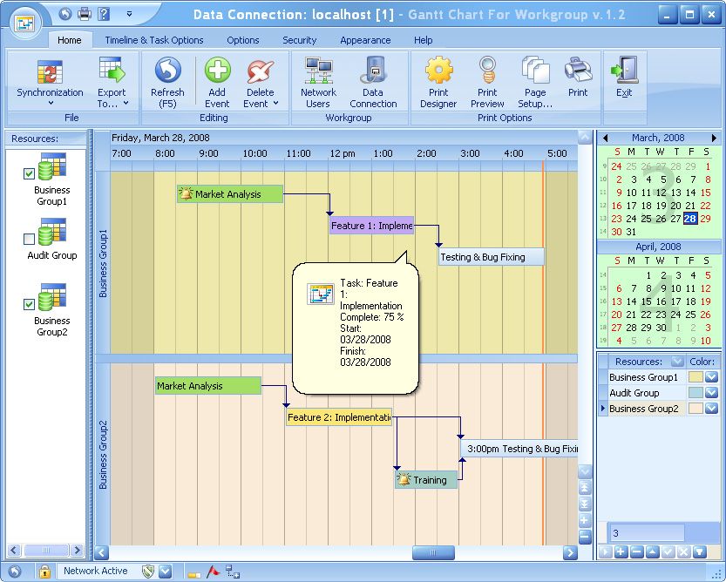Advance the March 2008 calendar forward
The width and height of the screenshot is (726, 582).
[x=713, y=137]
